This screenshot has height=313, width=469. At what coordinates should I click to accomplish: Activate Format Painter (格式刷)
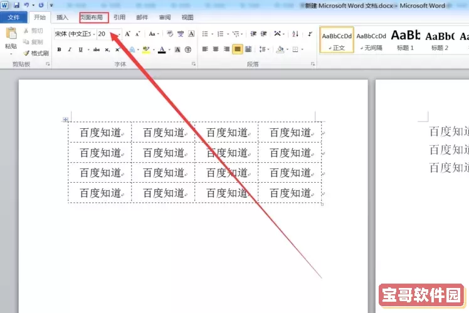[36, 53]
